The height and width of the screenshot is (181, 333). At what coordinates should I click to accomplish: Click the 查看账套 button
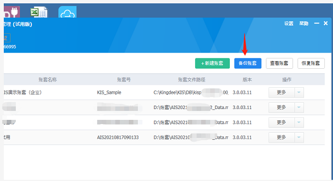pos(279,63)
